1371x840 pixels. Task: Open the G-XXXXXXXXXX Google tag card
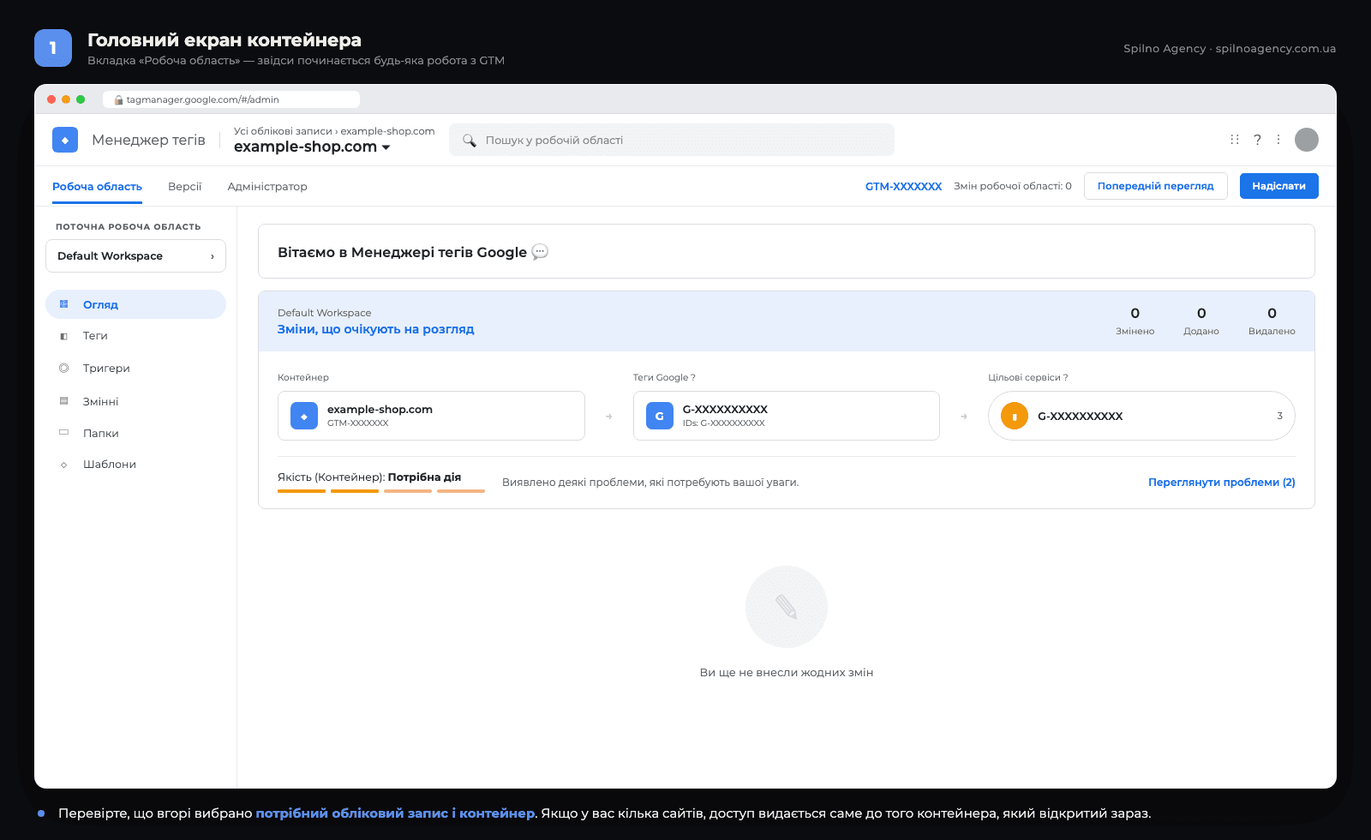787,416
